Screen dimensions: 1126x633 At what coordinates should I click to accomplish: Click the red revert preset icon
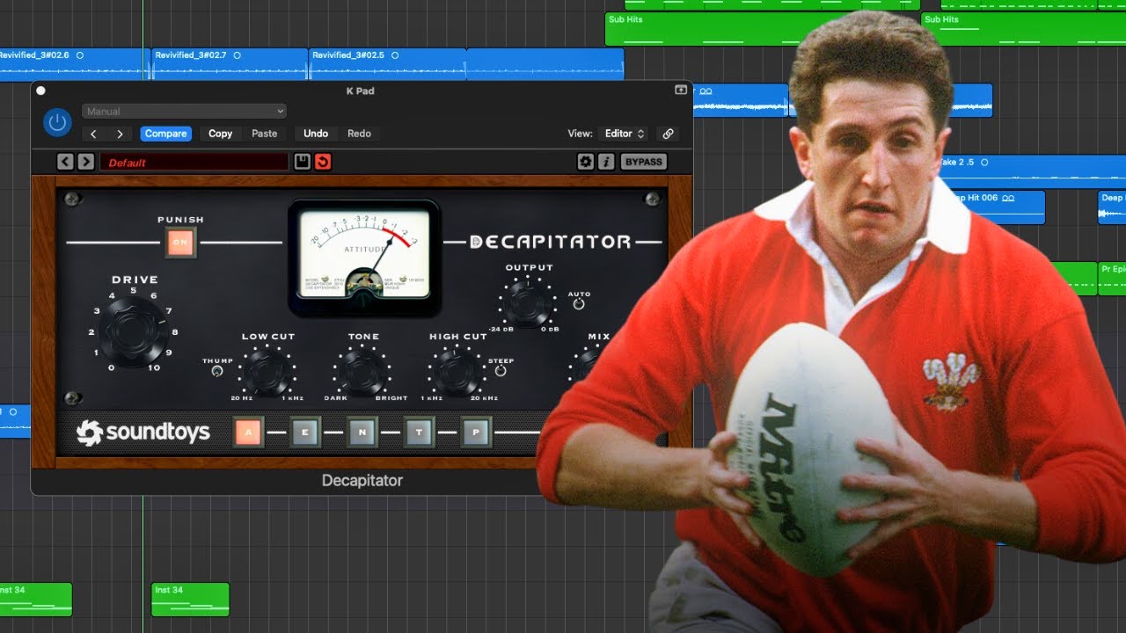point(323,162)
